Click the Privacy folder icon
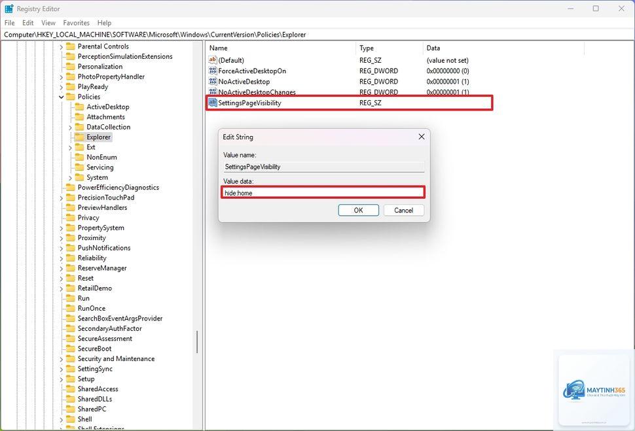Image resolution: width=635 pixels, height=431 pixels. tap(71, 218)
